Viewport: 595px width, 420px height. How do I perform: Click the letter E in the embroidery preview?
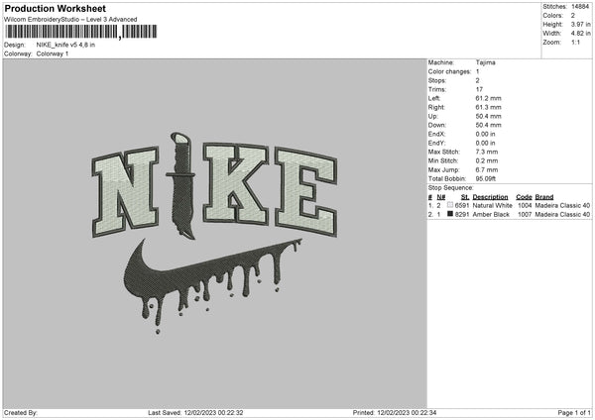click(305, 192)
